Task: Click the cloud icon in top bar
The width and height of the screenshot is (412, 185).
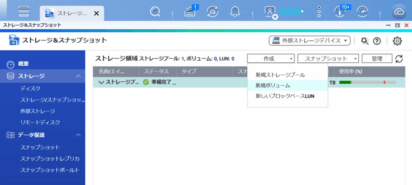Action: coord(400,12)
